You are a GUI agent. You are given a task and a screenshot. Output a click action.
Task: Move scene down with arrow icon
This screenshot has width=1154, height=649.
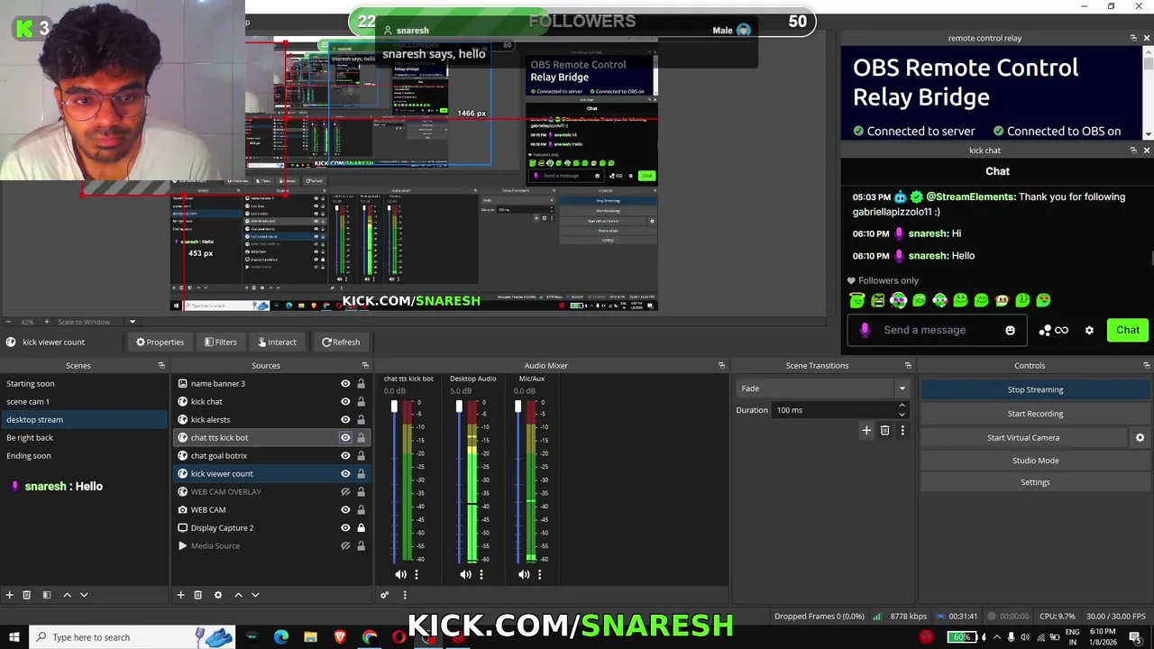click(84, 595)
